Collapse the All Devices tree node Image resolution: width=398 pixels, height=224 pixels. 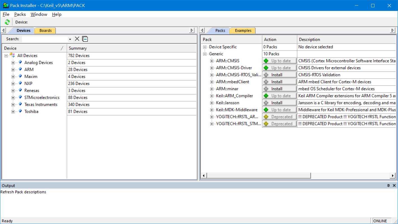pos(6,56)
